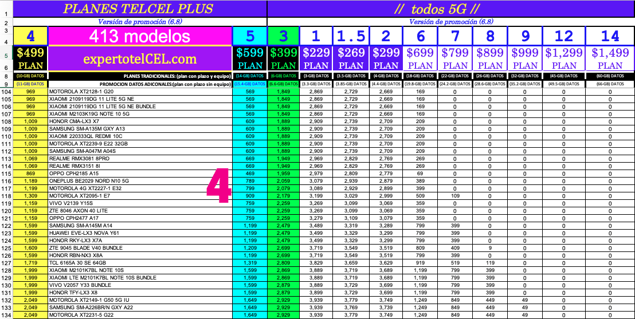Click the OPPO CPH2185 A15 model cell
635x319 pixels.
point(140,174)
